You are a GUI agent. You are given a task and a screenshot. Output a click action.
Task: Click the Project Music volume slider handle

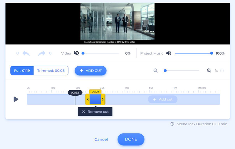211,53
